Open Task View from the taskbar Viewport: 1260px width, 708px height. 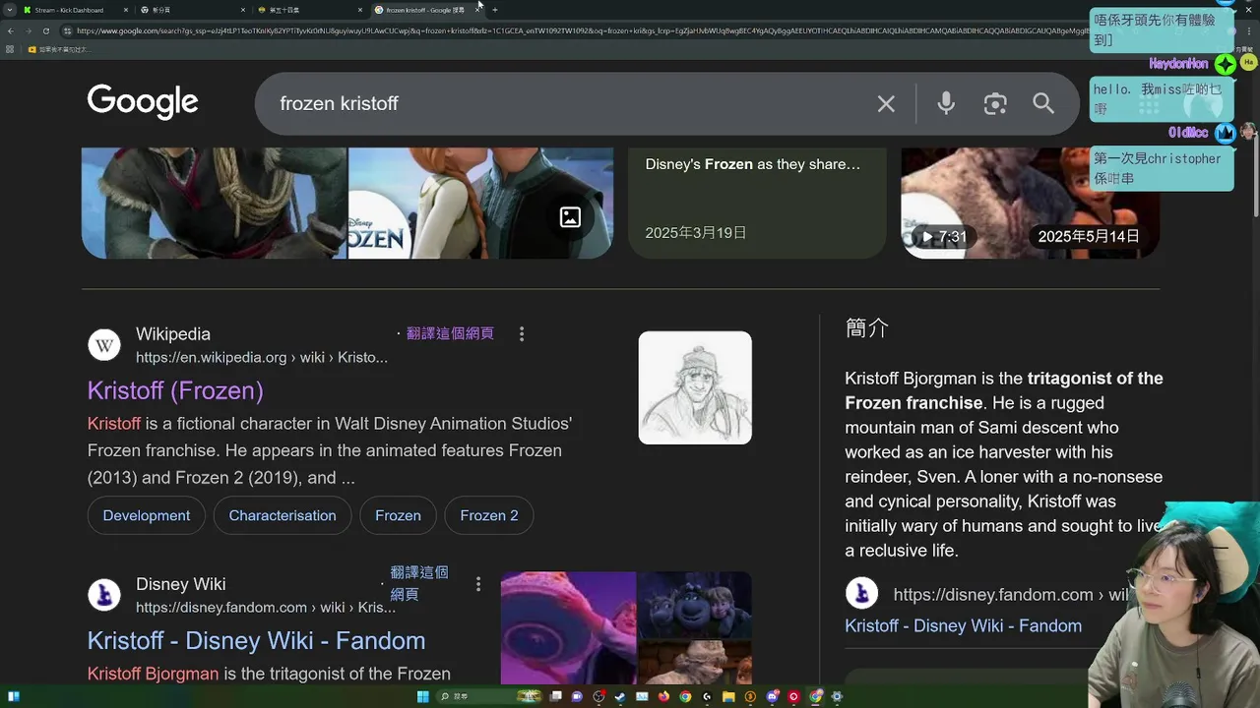555,696
